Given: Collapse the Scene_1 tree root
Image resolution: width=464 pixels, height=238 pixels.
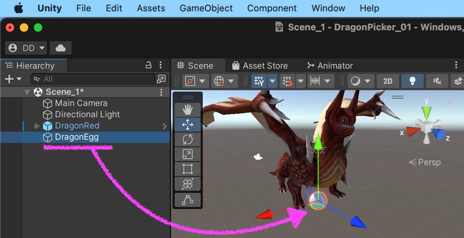Looking at the screenshot, I should (27, 92).
